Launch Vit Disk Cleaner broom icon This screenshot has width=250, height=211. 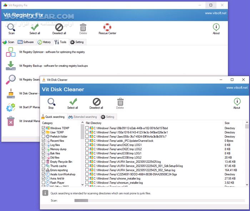11,94
